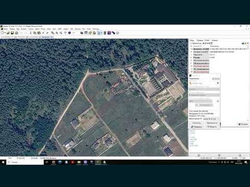Open the ЦМР menu
Image resolution: width=250 pixels, height=187 pixels.
59,29
